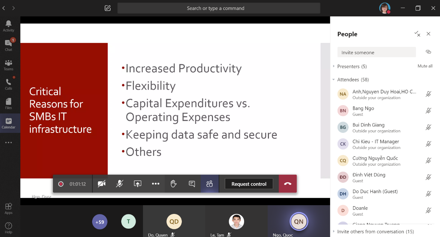Raise your hand in the meeting
Image resolution: width=440 pixels, height=237 pixels.
173,184
